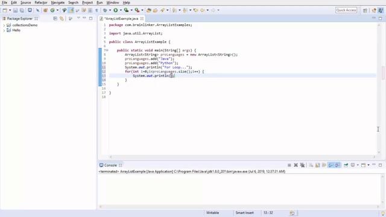Toggle Scroll Lock in Console
Viewport: 386px width, 217px height.
click(318, 165)
